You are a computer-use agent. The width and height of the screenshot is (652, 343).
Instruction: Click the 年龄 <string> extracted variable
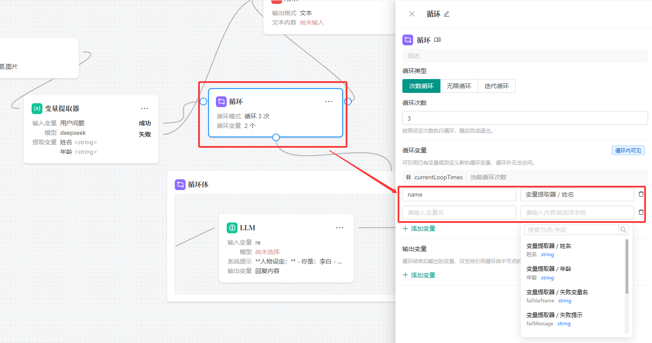tap(79, 152)
